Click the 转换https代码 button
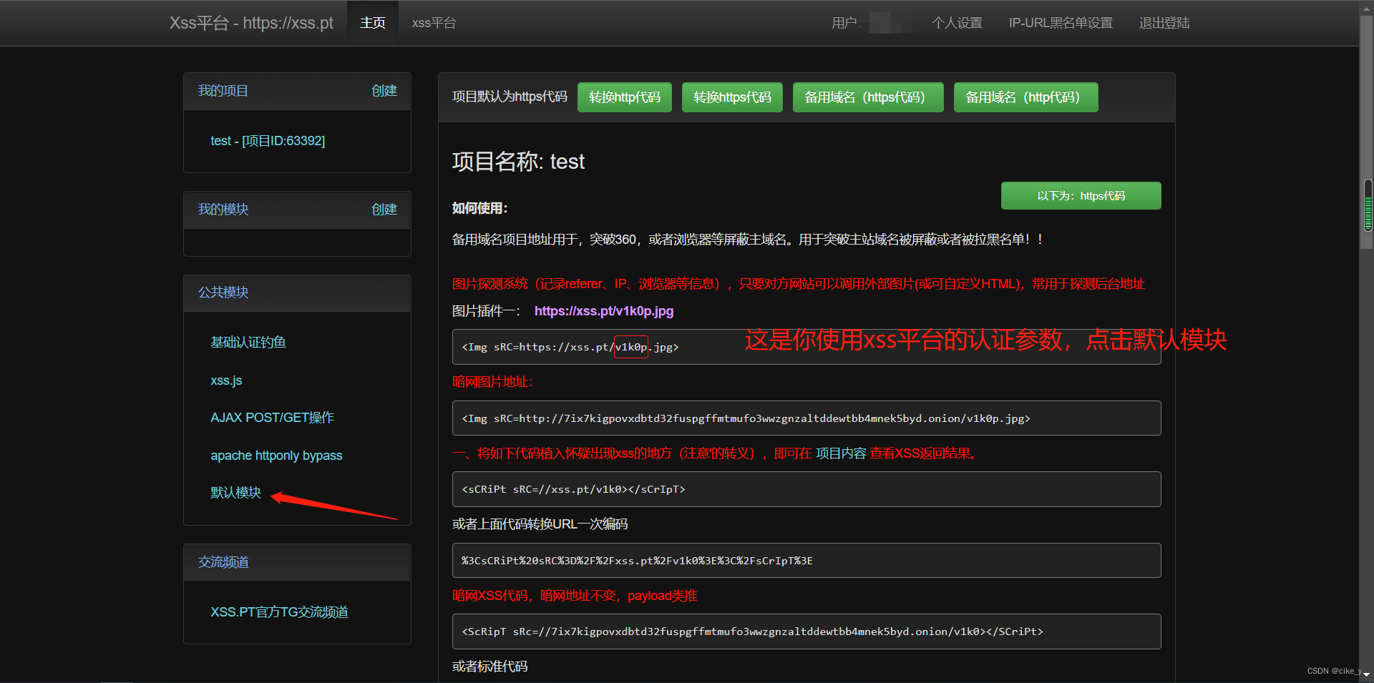The height and width of the screenshot is (683, 1374). pyautogui.click(x=732, y=97)
